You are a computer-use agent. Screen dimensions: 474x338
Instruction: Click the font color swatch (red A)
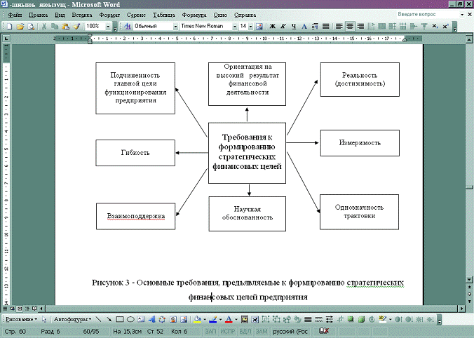click(227, 319)
